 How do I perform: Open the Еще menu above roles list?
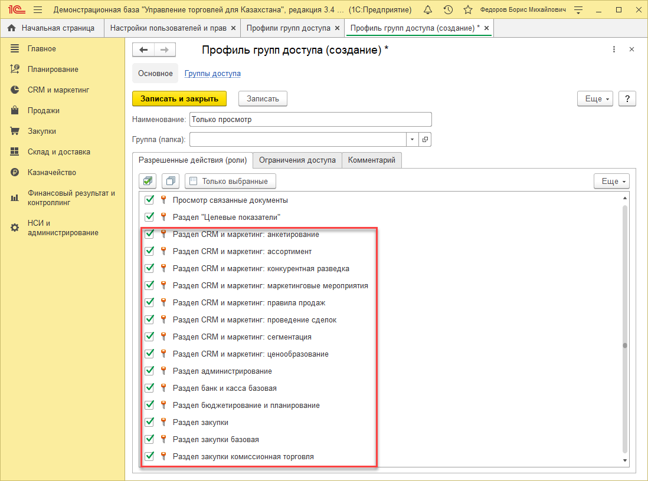tap(611, 181)
